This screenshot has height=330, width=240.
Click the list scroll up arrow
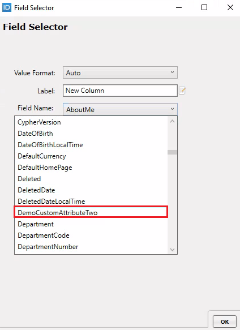[x=172, y=122]
